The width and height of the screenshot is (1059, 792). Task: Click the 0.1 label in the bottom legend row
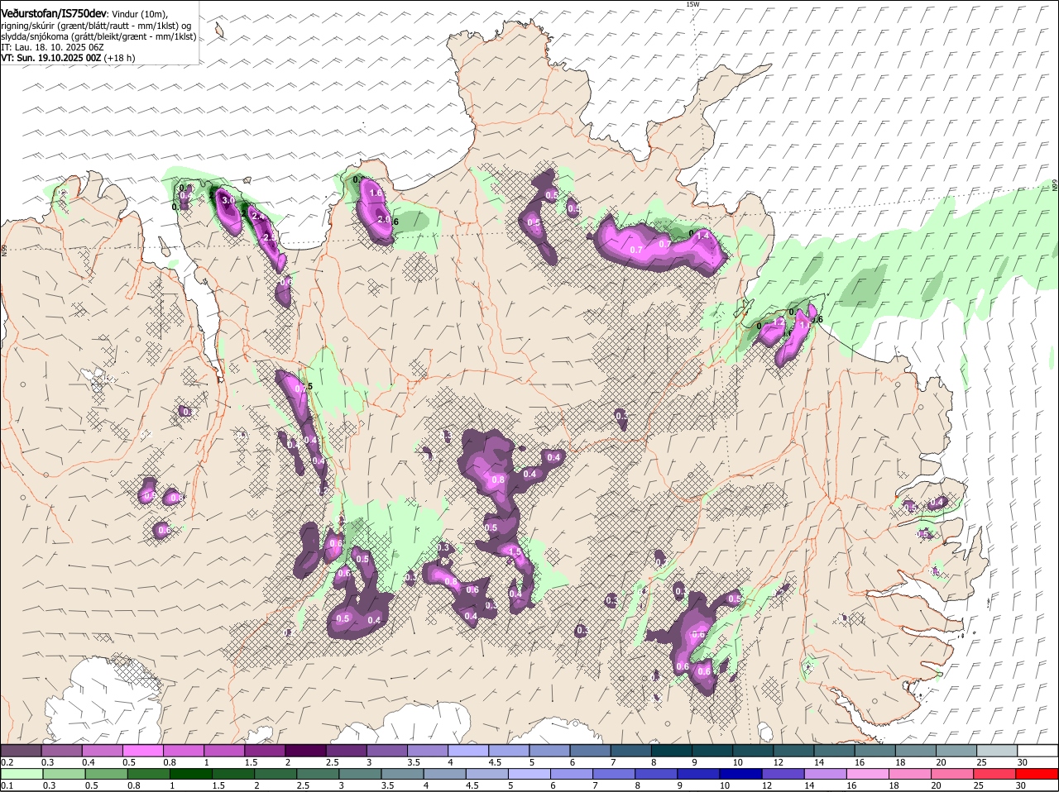coord(6,785)
